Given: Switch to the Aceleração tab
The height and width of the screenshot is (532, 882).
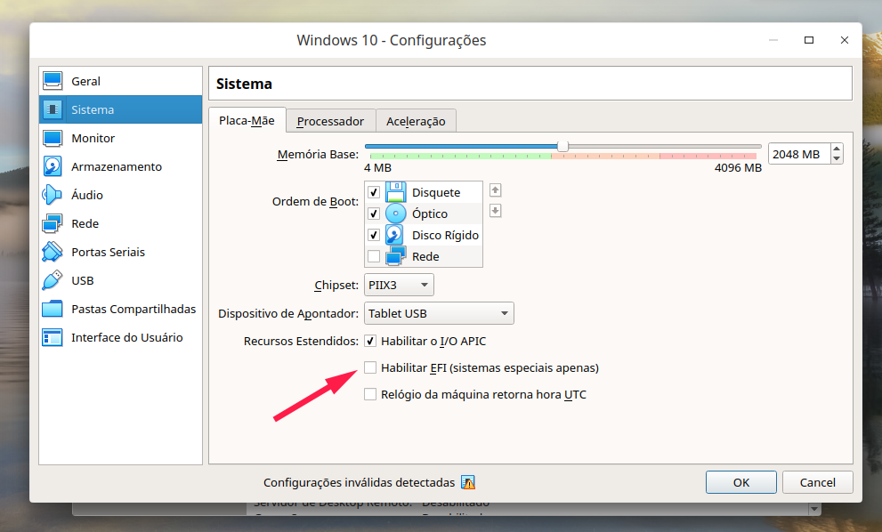Looking at the screenshot, I should pos(416,121).
